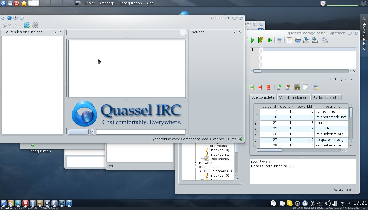This screenshot has width=368, height=210.
Task: Open the WiFi network tray icon
Action: [x=343, y=204]
